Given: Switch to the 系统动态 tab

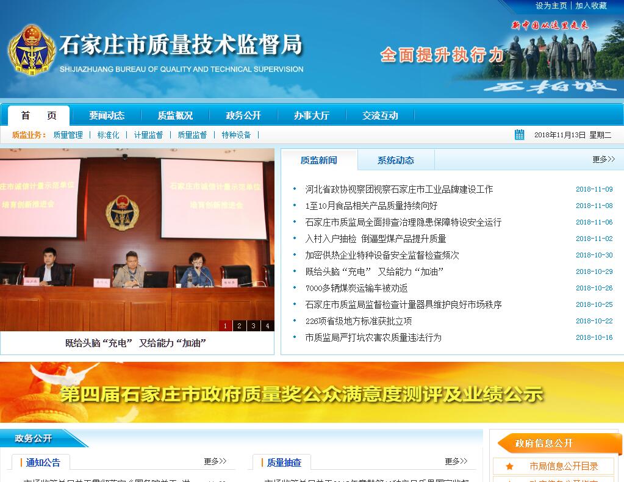Looking at the screenshot, I should 395,160.
